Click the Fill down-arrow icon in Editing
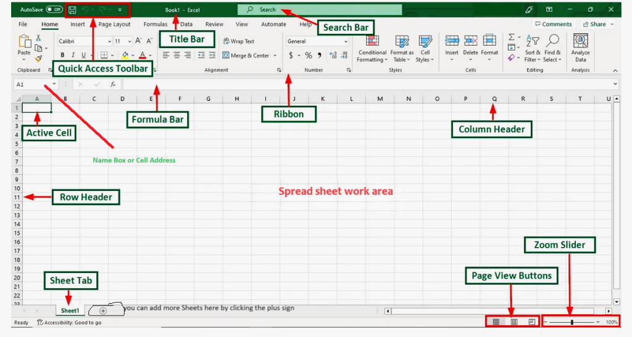632x337 pixels. click(x=511, y=47)
